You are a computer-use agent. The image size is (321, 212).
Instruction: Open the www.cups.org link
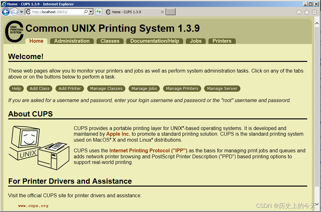coord(33,206)
